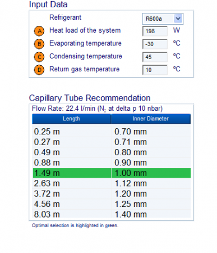Click the orange B marker icon
The height and width of the screenshot is (253, 217).
click(x=39, y=44)
